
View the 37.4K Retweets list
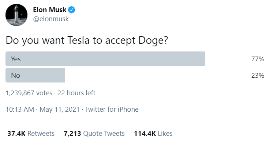pyautogui.click(x=31, y=134)
